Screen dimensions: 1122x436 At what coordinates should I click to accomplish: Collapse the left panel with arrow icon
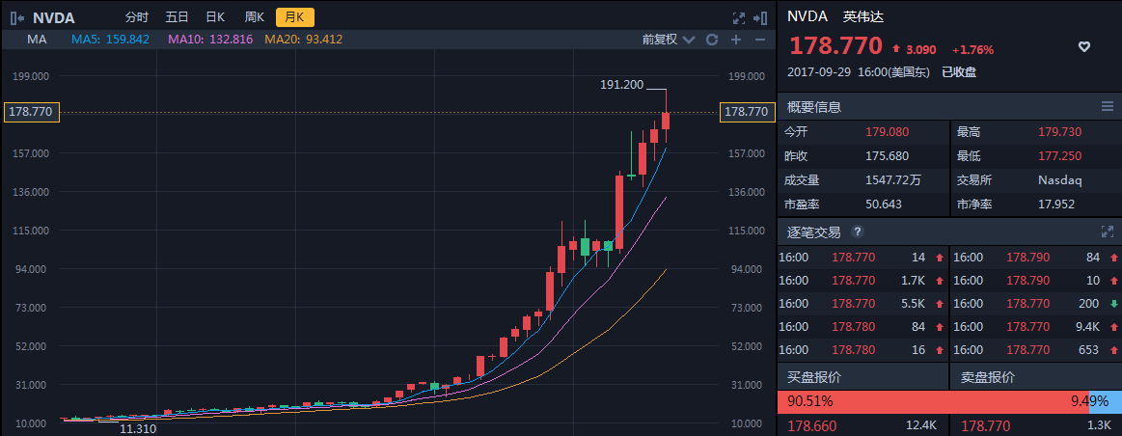(15, 17)
